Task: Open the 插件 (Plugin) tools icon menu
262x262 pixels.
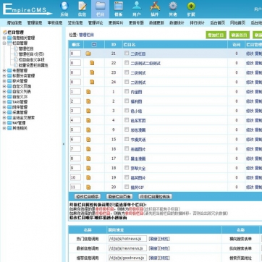Action: coord(155,9)
